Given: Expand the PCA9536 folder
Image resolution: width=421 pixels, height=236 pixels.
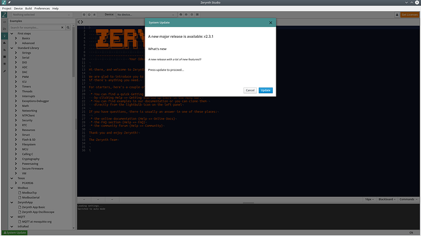Looking at the screenshot, I should point(16,183).
